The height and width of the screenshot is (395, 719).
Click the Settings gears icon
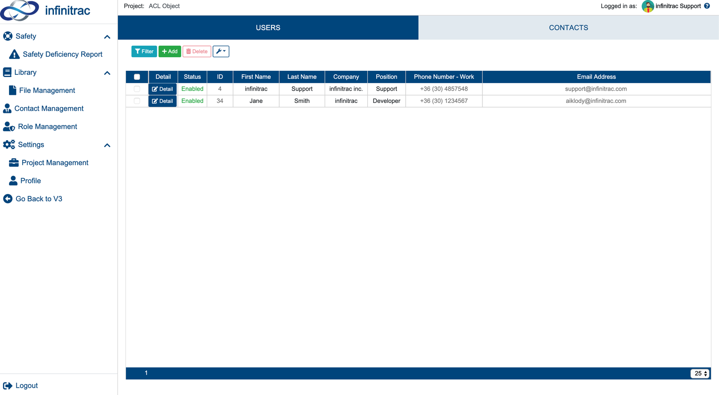coord(9,145)
